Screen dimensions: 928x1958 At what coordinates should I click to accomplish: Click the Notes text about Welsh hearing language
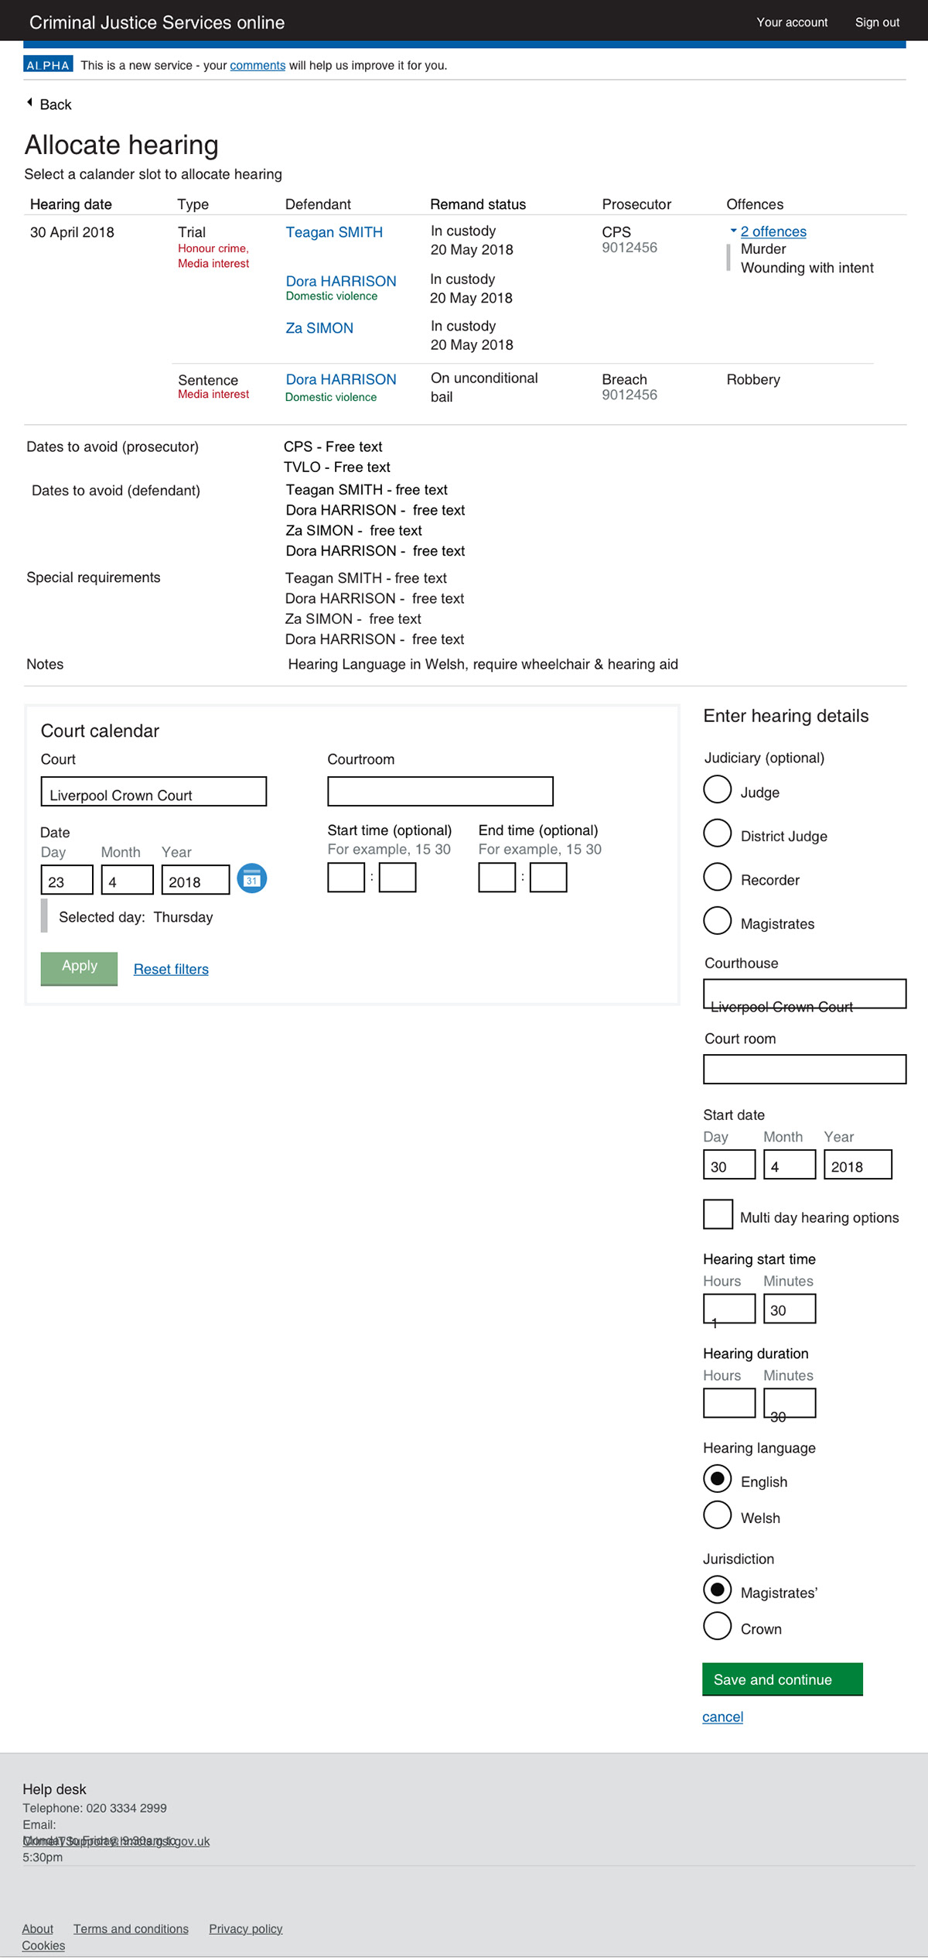[483, 664]
